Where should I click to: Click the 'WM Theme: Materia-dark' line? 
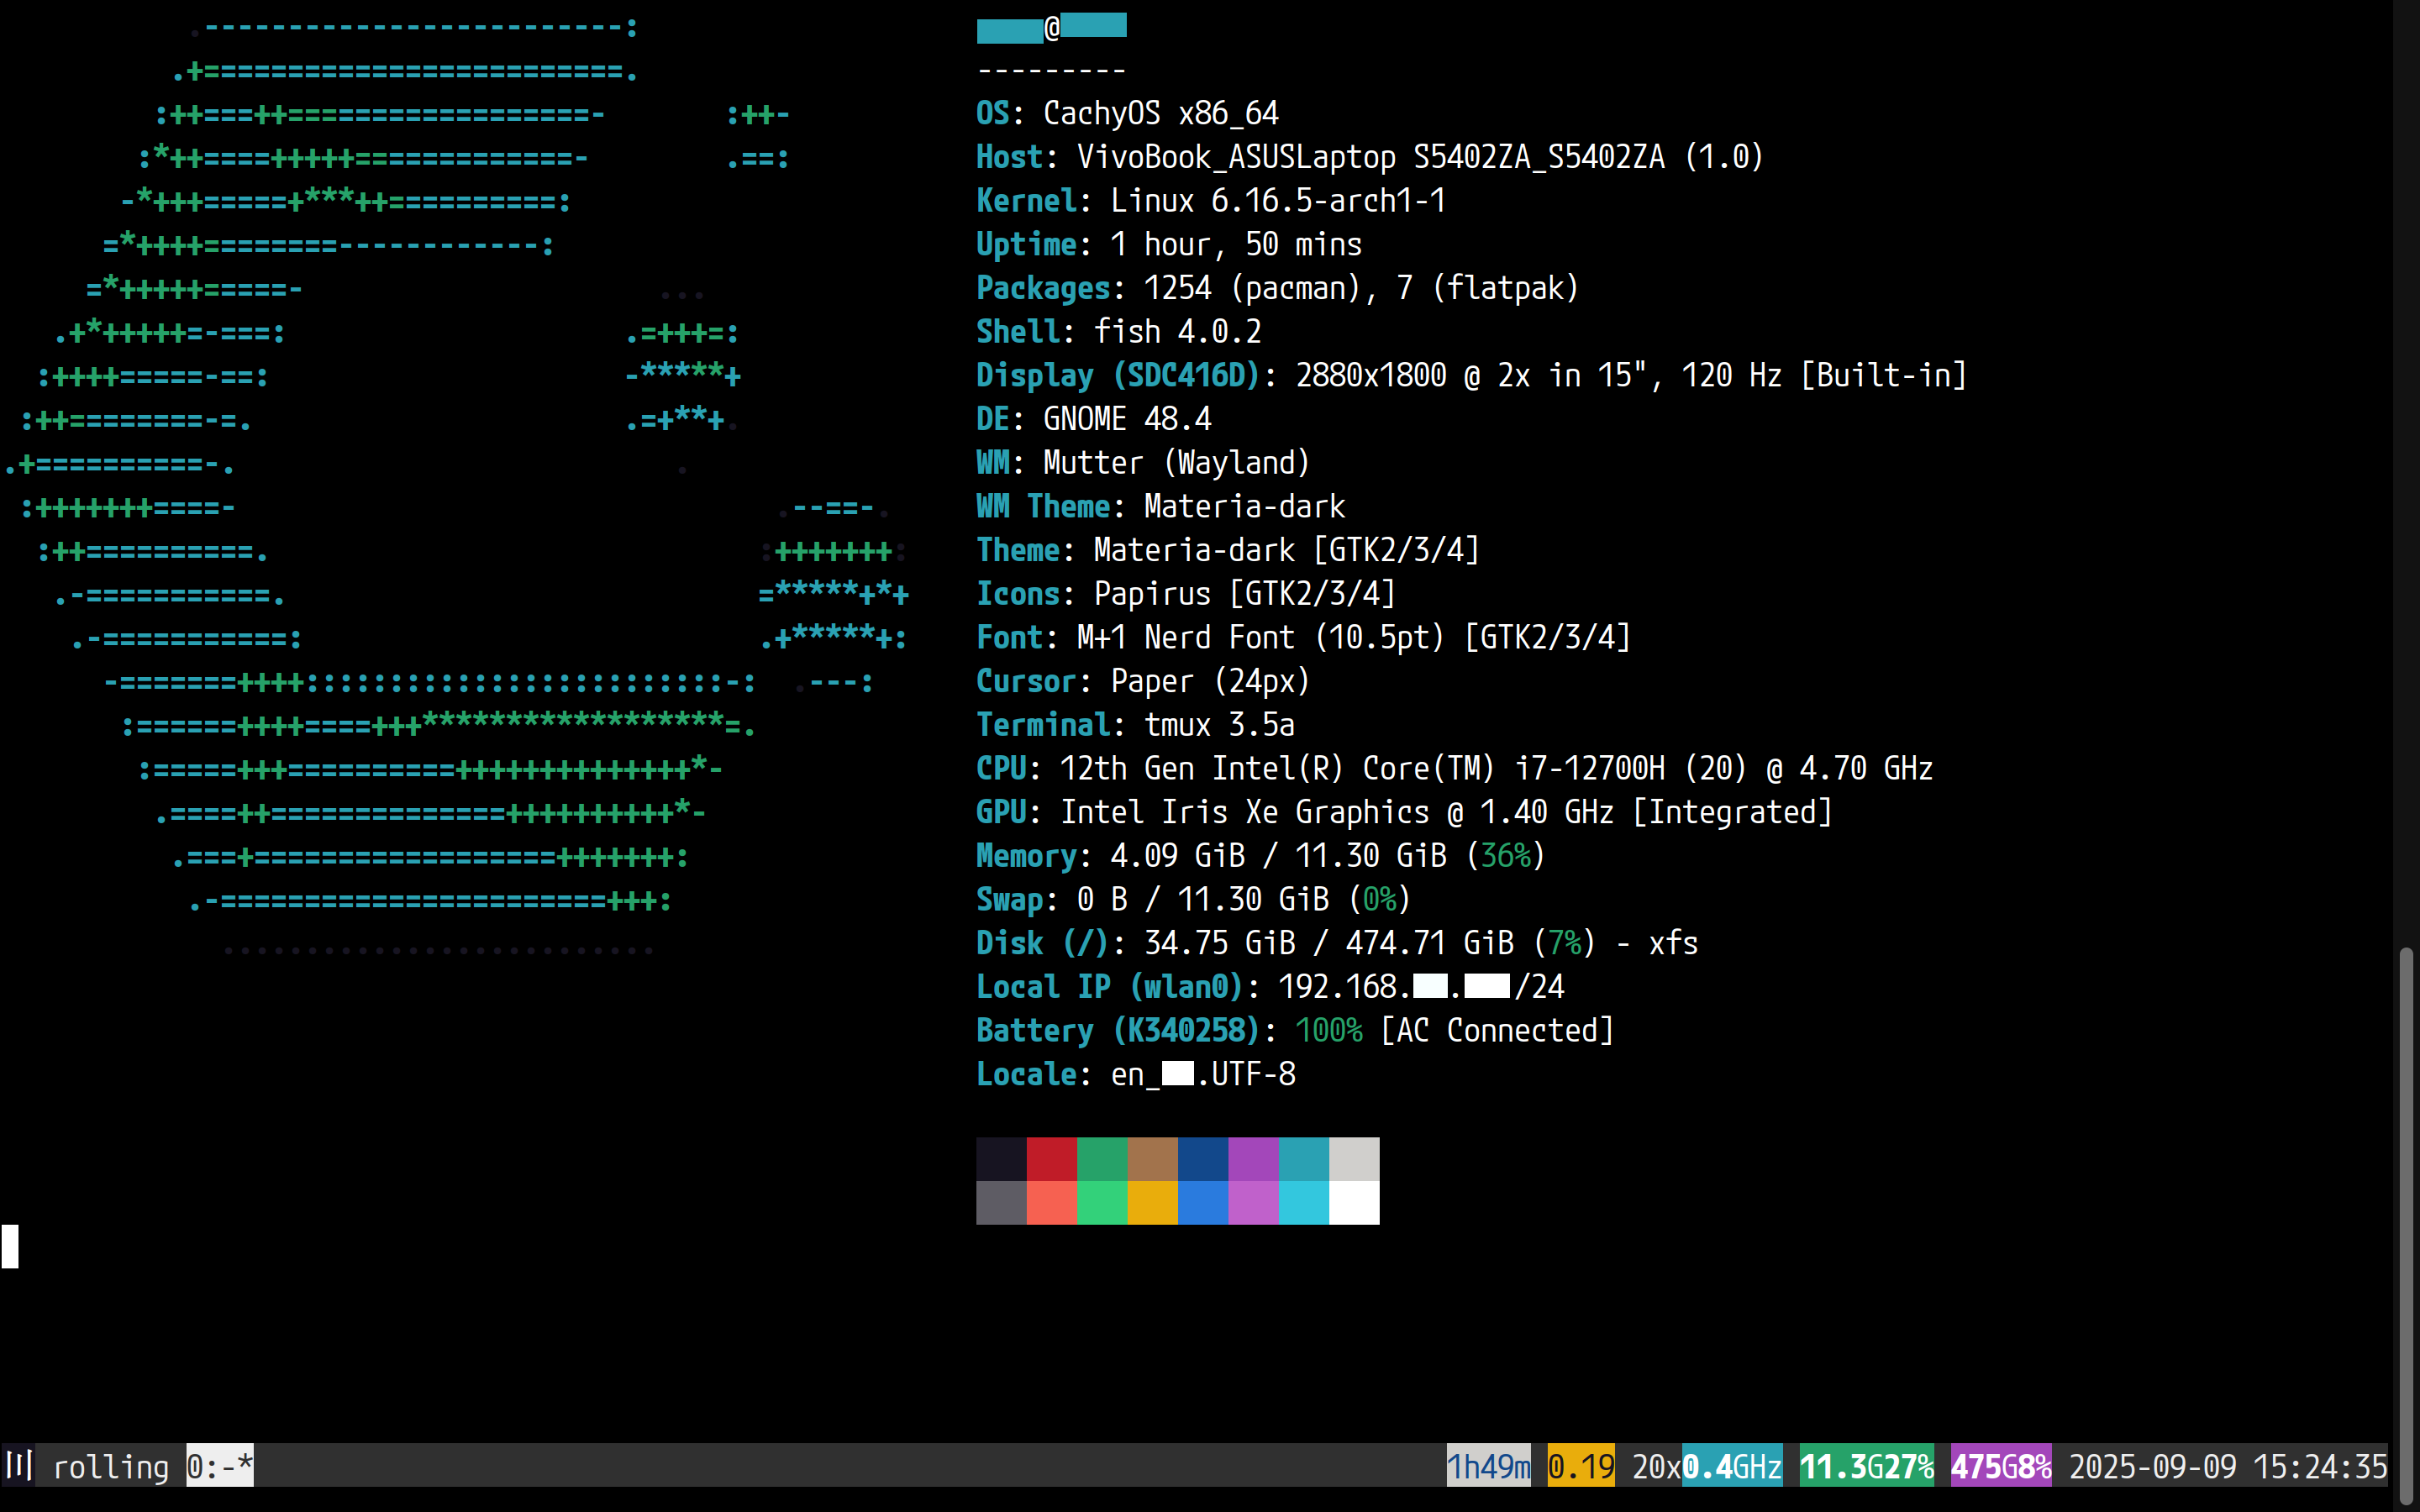(x=1161, y=507)
